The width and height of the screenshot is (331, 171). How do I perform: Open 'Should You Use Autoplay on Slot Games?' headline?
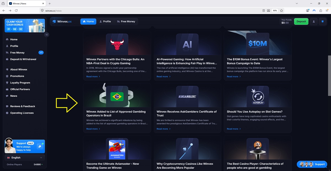click(x=255, y=112)
